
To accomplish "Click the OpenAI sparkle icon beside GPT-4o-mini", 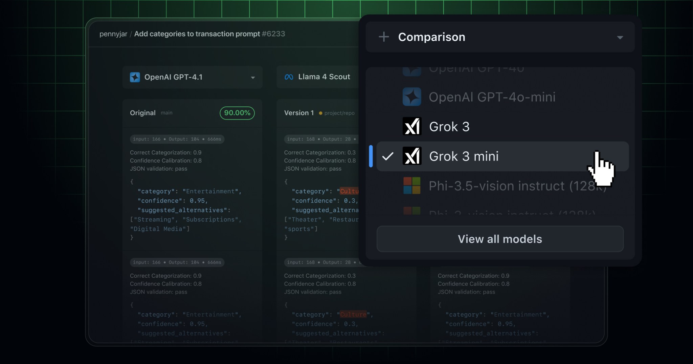I will tap(411, 97).
